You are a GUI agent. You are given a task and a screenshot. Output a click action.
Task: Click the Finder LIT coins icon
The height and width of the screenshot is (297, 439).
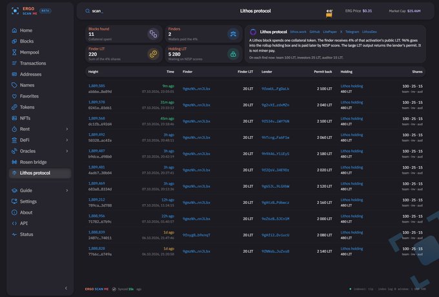coord(153,54)
